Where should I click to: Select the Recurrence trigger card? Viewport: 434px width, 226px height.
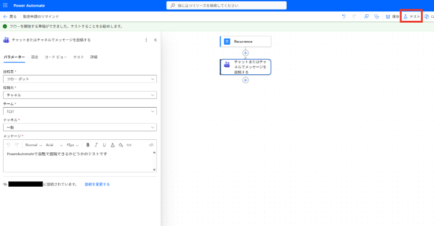246,42
